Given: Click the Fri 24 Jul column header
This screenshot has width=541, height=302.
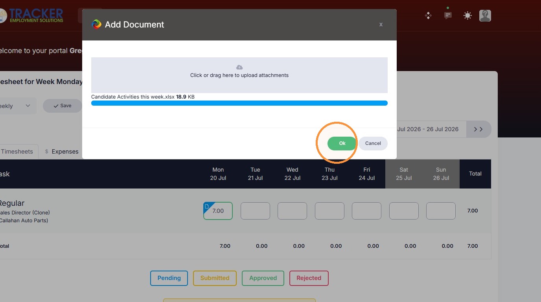Looking at the screenshot, I should (x=366, y=174).
